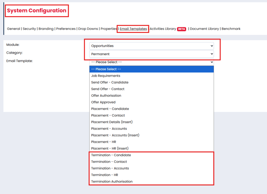Select Send Offer - Candidate option
The width and height of the screenshot is (267, 194).
tap(110, 82)
